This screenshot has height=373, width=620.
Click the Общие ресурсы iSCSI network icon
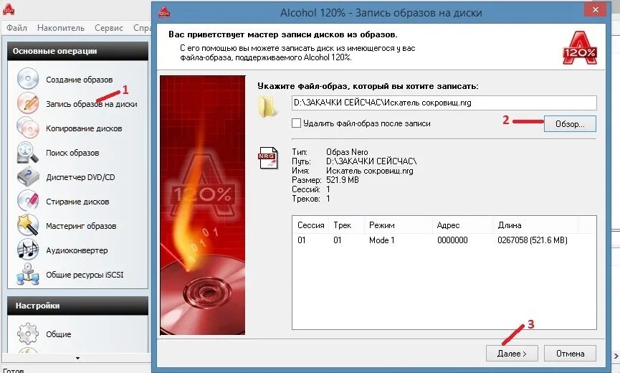click(28, 274)
